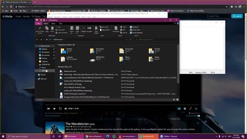Open the address bar history dropdown
This screenshot has width=247, height=139.
click(126, 39)
